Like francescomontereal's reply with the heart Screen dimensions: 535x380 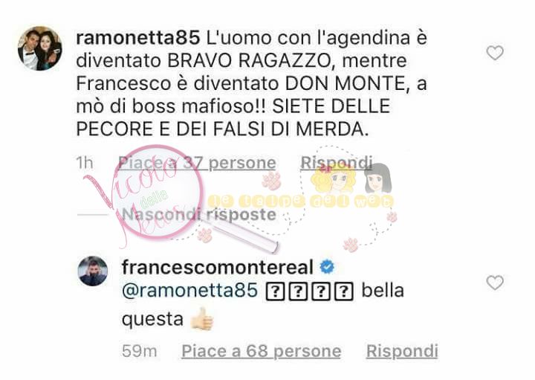[x=494, y=283]
